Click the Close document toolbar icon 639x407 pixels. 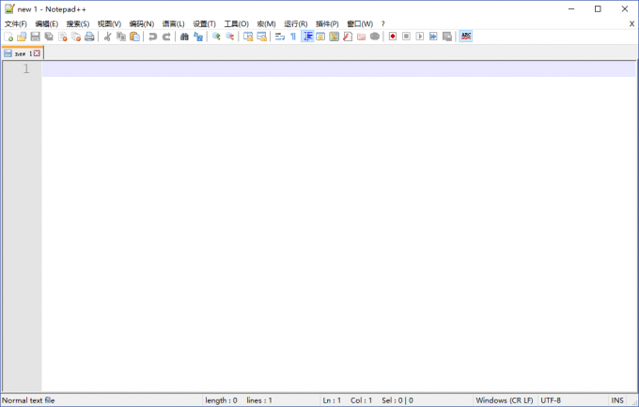63,37
